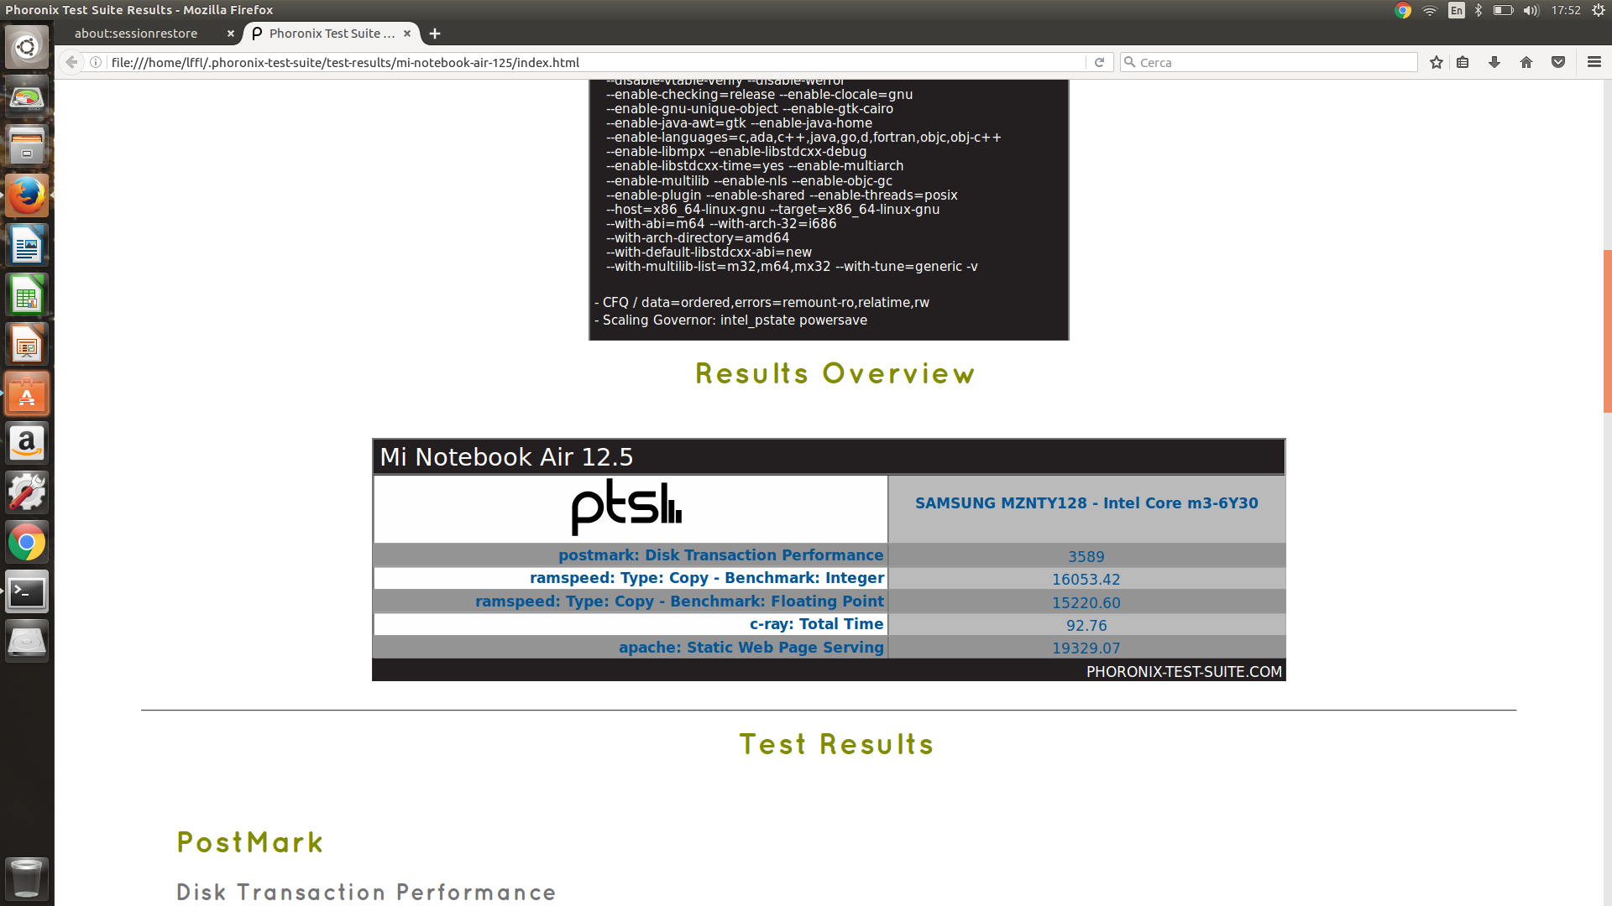1612x906 pixels.
Task: Open a new tab with plus button
Action: click(434, 34)
